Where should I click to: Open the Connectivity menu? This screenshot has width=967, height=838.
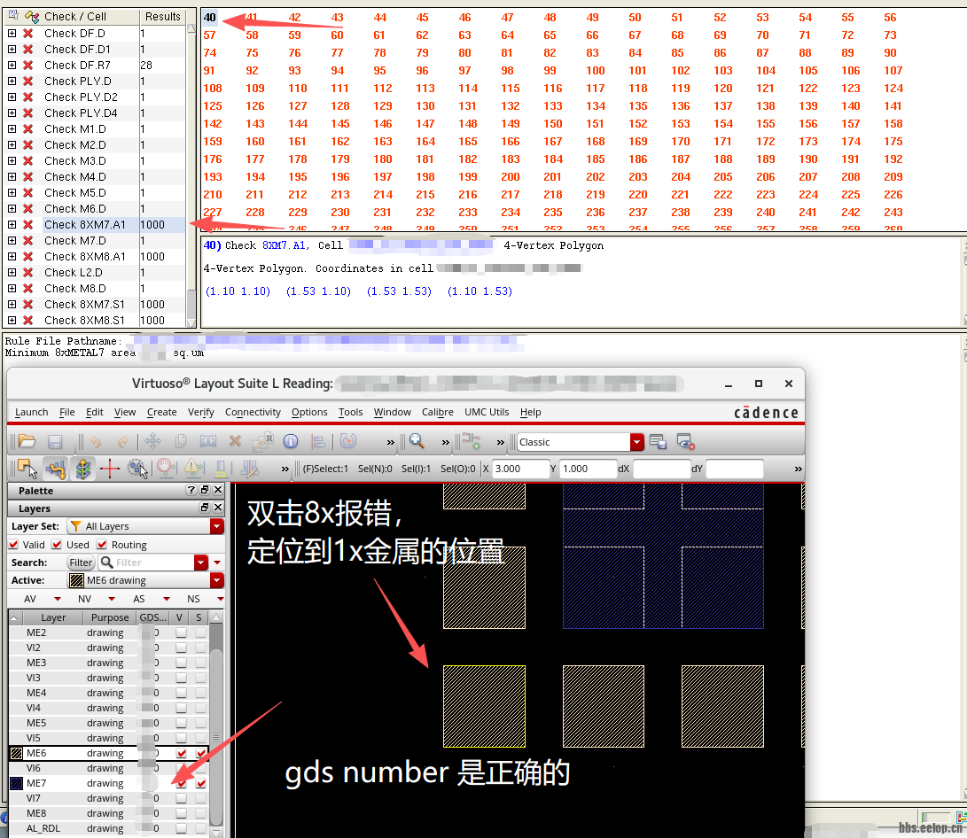point(253,412)
